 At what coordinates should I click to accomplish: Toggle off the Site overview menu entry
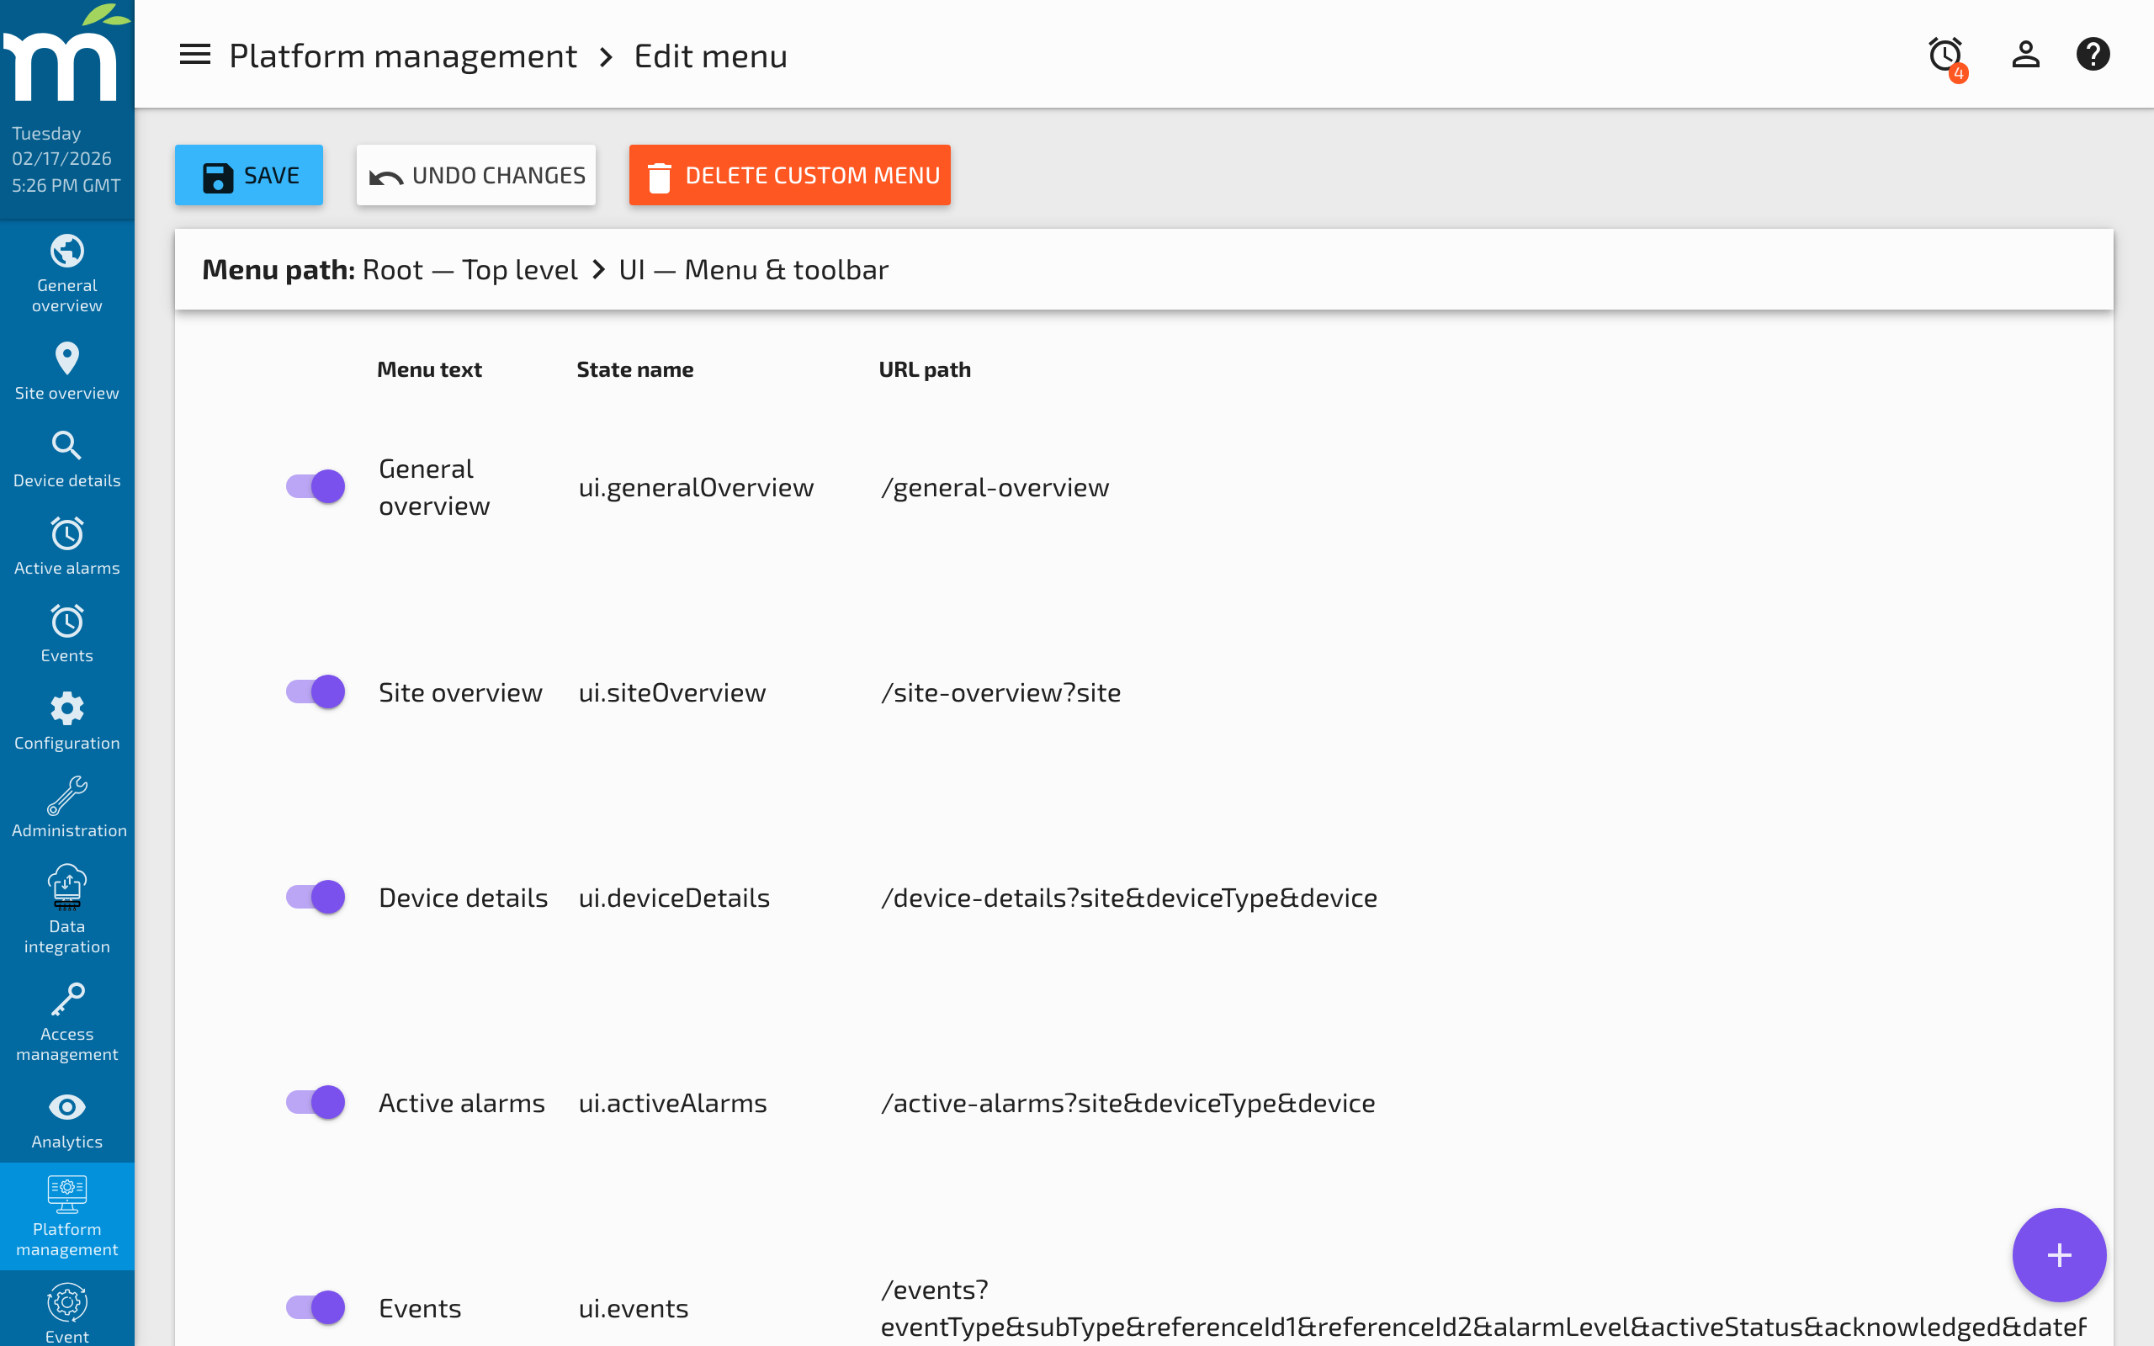[316, 692]
